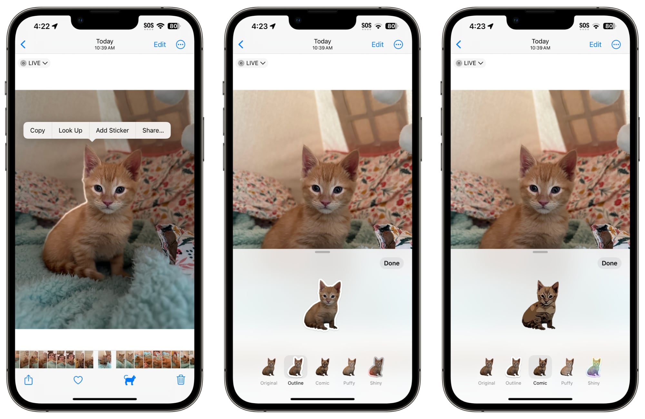This screenshot has height=419, width=645.
Task: Select the Outline sticker style
Action: click(294, 372)
